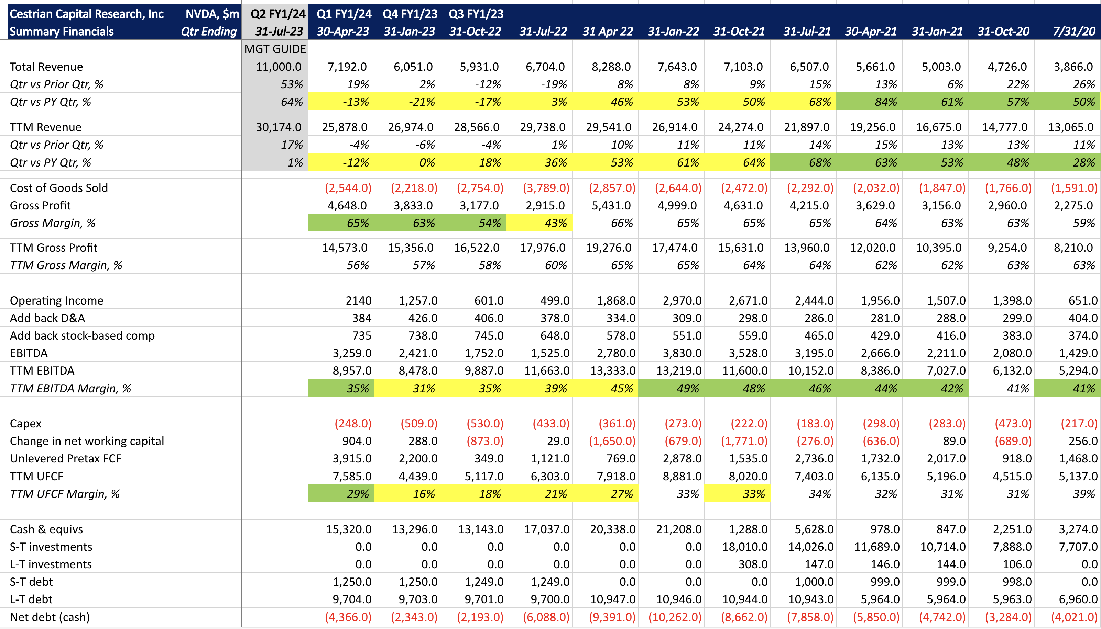Click the 'Cestrian Capital Research, Inc' header cell
This screenshot has height=629, width=1101.
(87, 14)
